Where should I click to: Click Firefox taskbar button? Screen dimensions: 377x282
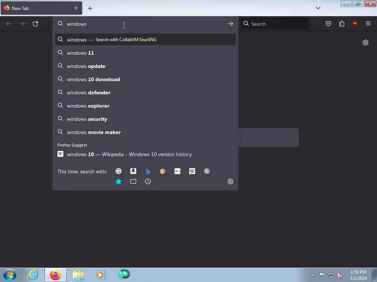[56, 275]
